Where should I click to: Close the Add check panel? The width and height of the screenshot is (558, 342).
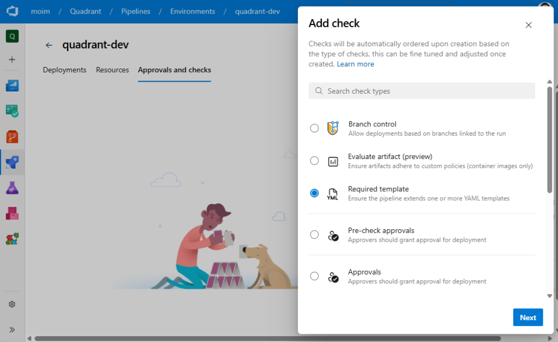[x=528, y=25]
